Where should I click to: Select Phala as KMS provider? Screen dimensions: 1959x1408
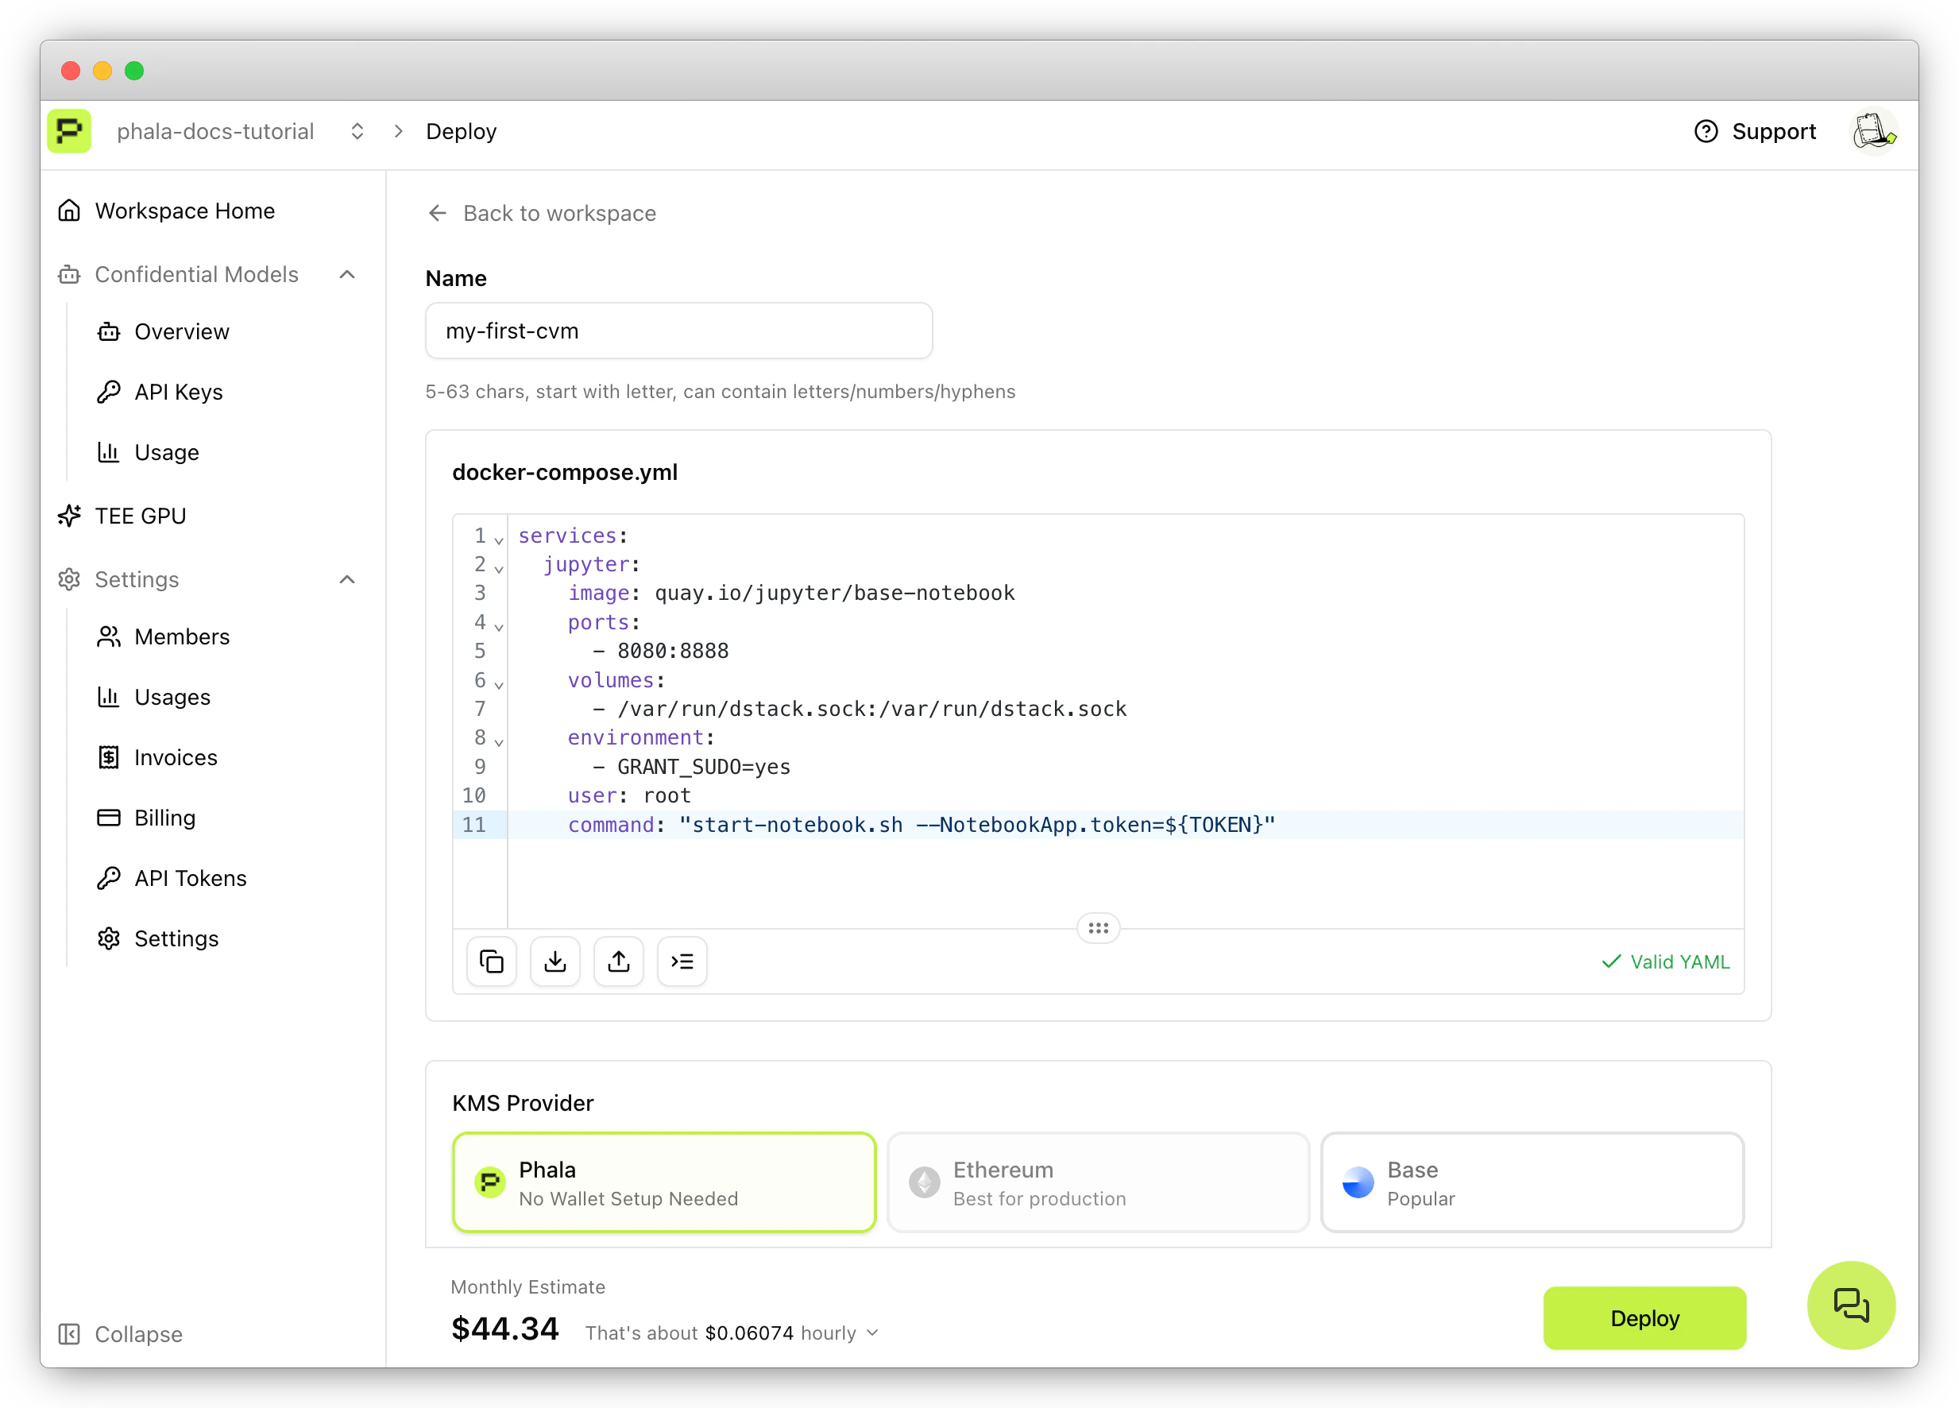coord(663,1182)
